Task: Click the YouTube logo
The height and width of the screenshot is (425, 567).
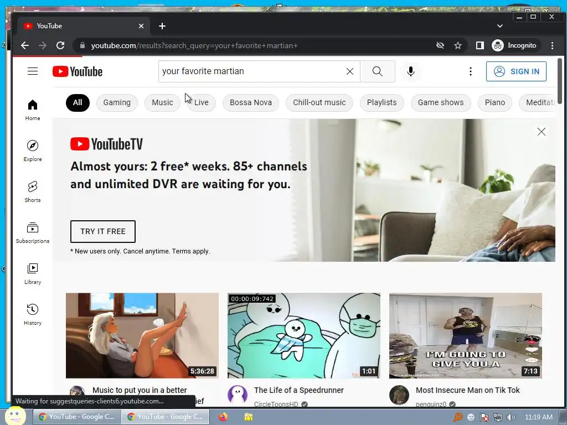Action: (x=78, y=71)
